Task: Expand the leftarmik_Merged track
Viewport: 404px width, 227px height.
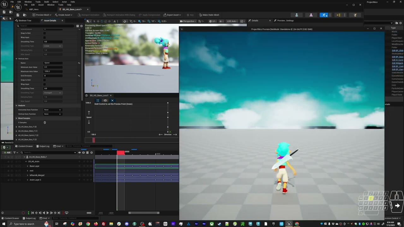Action: click(x=27, y=175)
